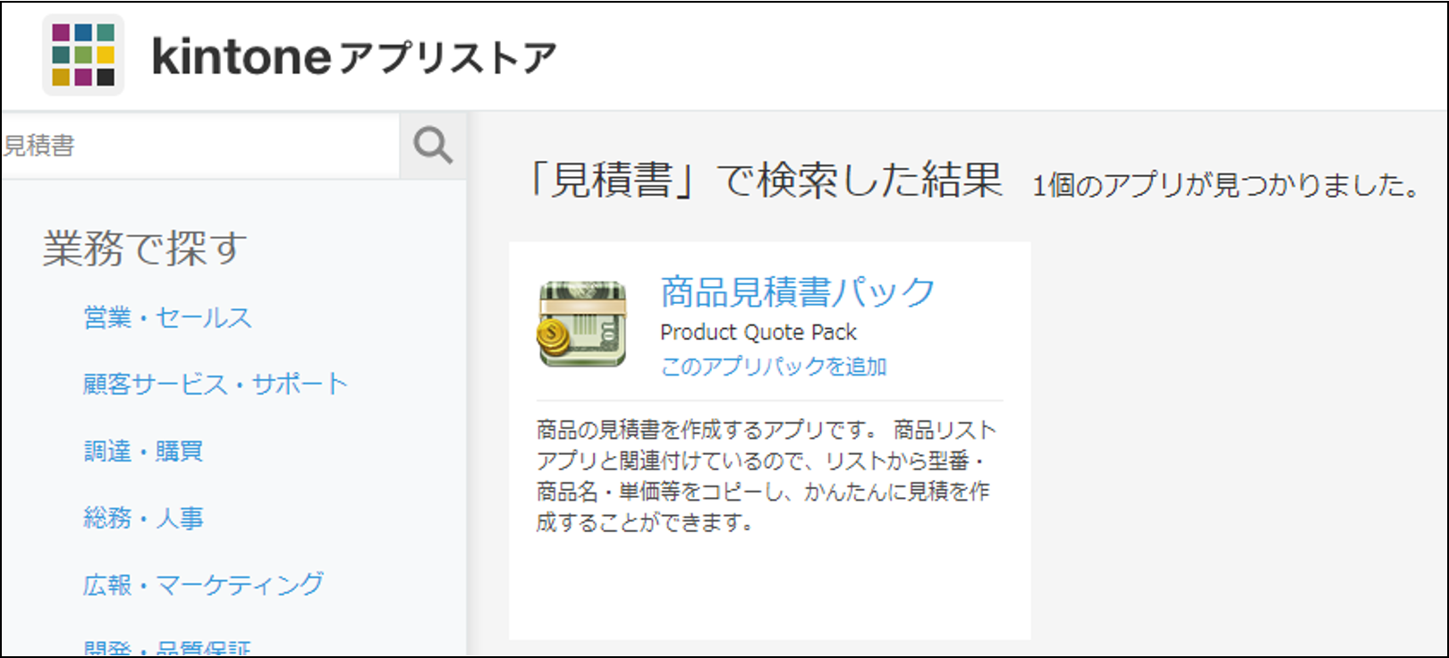Open the partially visible 開発・品質保証 category
The height and width of the screenshot is (658, 1449).
(x=167, y=647)
